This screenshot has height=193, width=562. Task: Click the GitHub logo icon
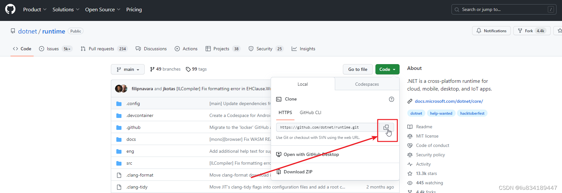[10, 9]
